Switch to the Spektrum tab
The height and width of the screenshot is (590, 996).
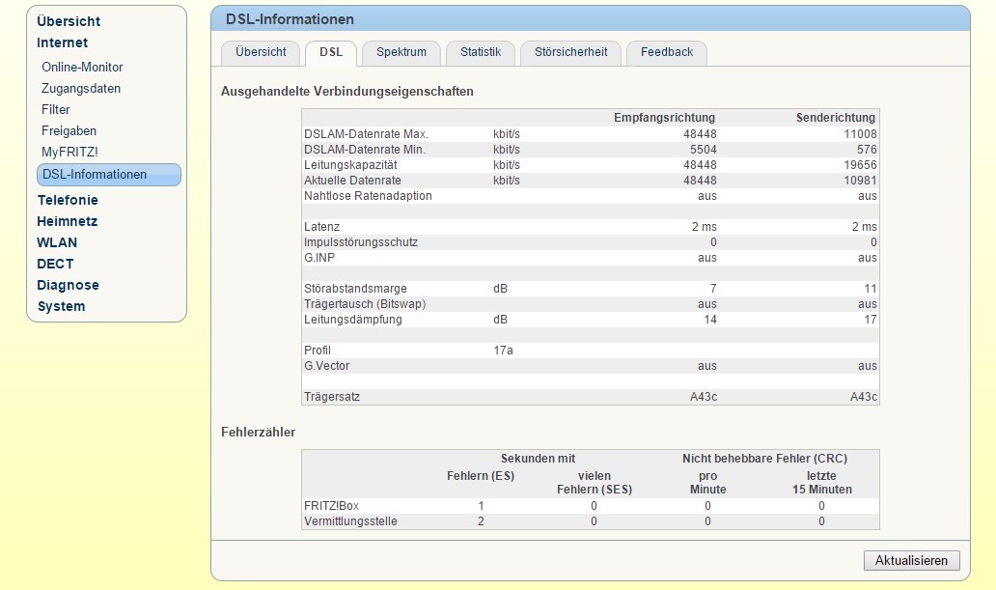(x=401, y=52)
